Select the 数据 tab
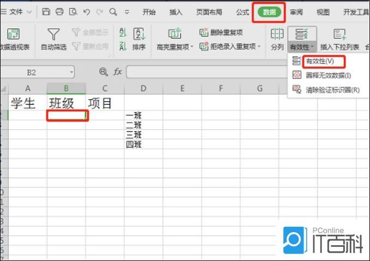This screenshot has height=261, width=370. 269,12
